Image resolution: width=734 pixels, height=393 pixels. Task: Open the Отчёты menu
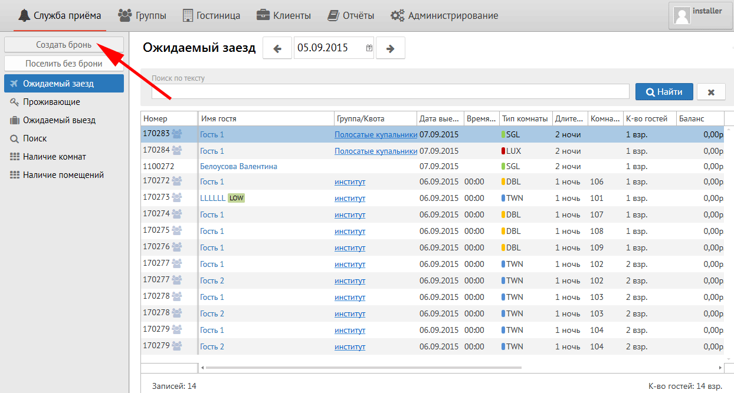(x=350, y=15)
